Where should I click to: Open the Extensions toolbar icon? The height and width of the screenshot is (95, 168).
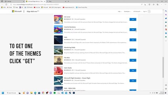(x=149, y=4)
